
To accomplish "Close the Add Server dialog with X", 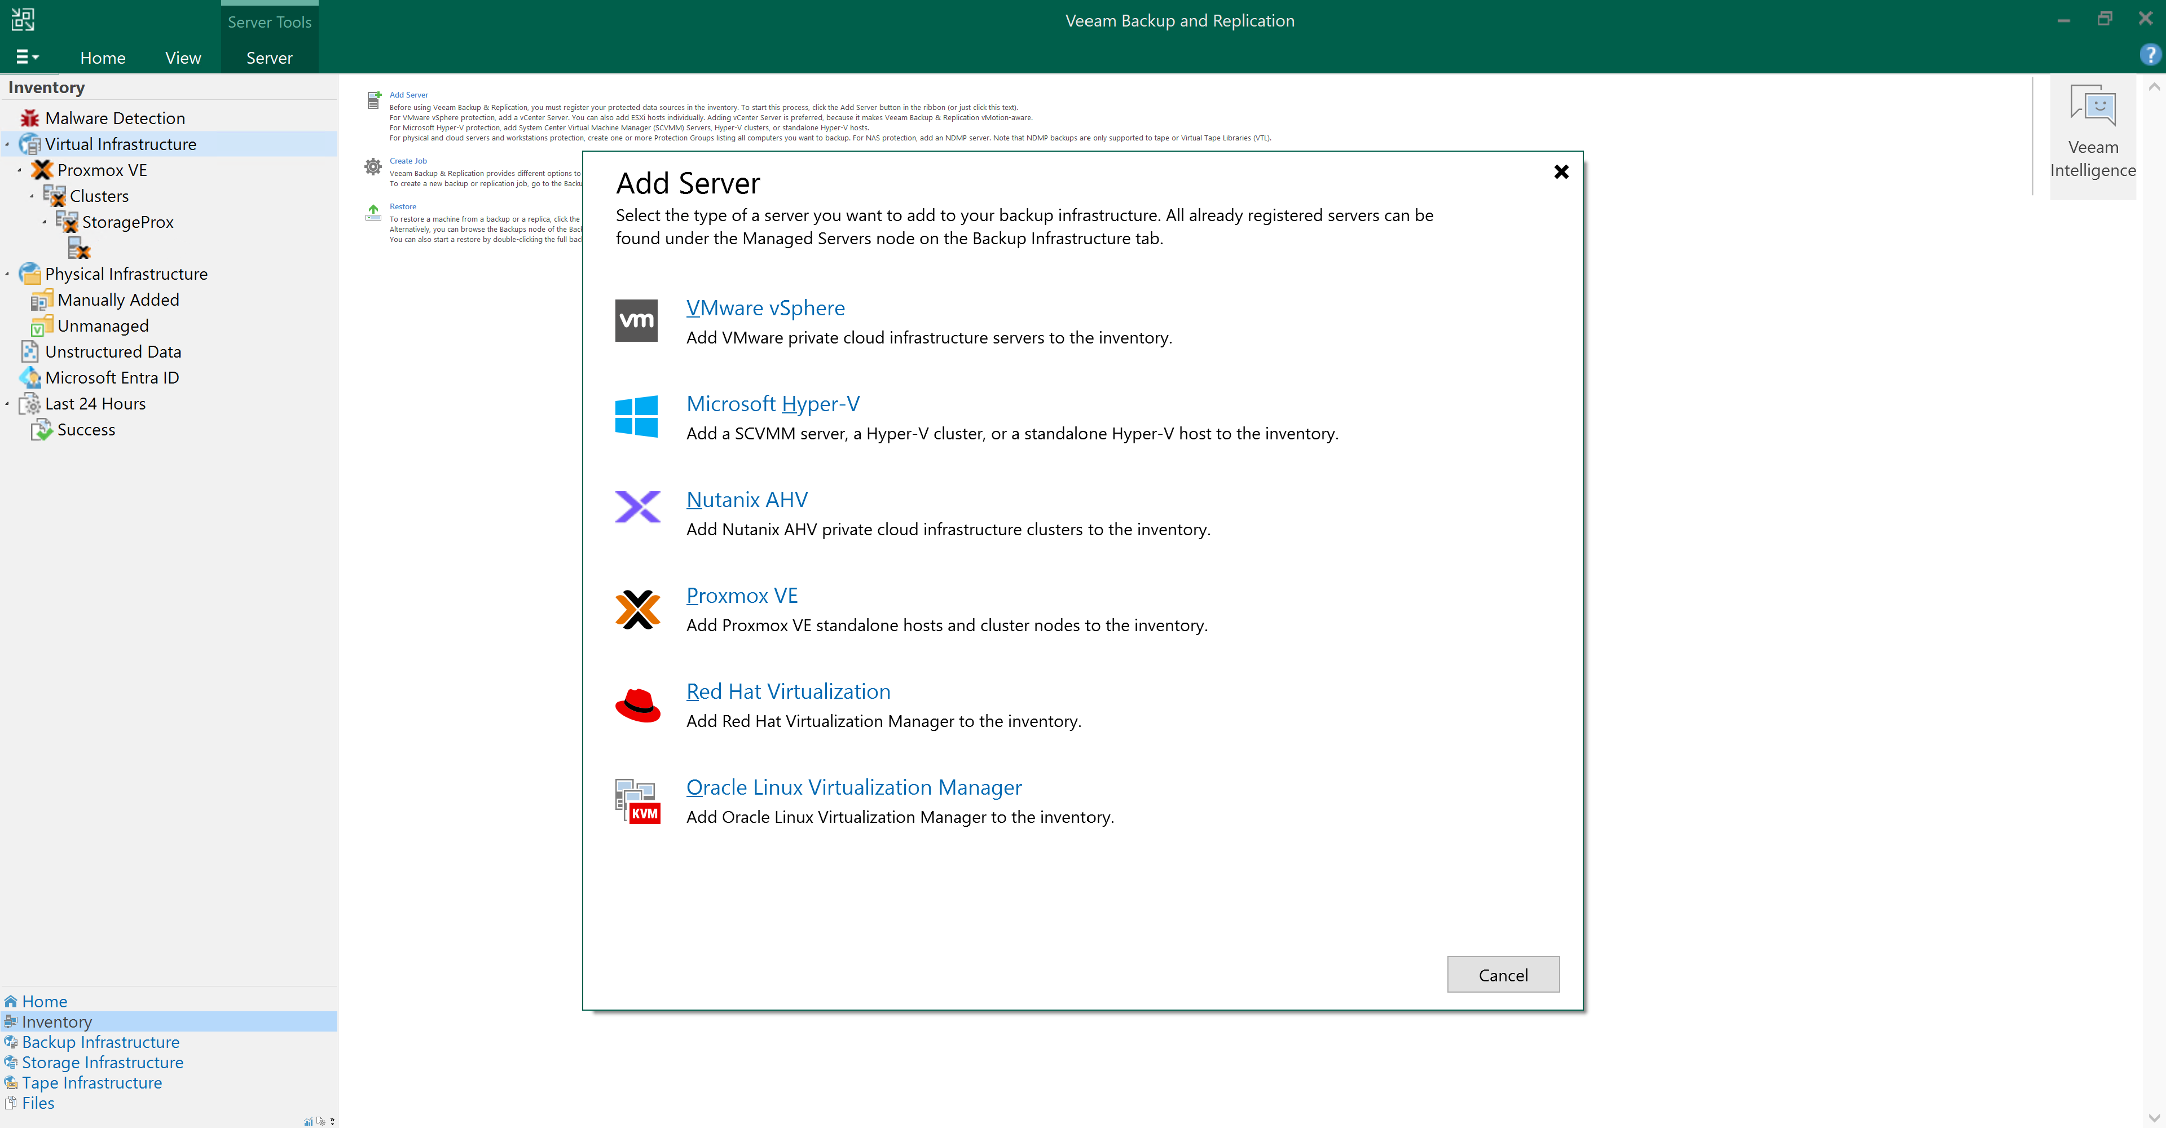I will point(1561,173).
